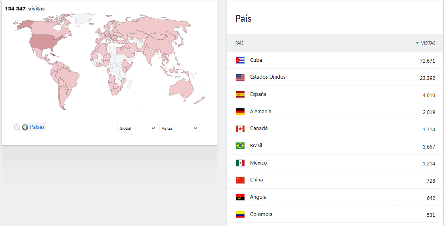Click the España flag icon
The height and width of the screenshot is (226, 444).
point(240,94)
